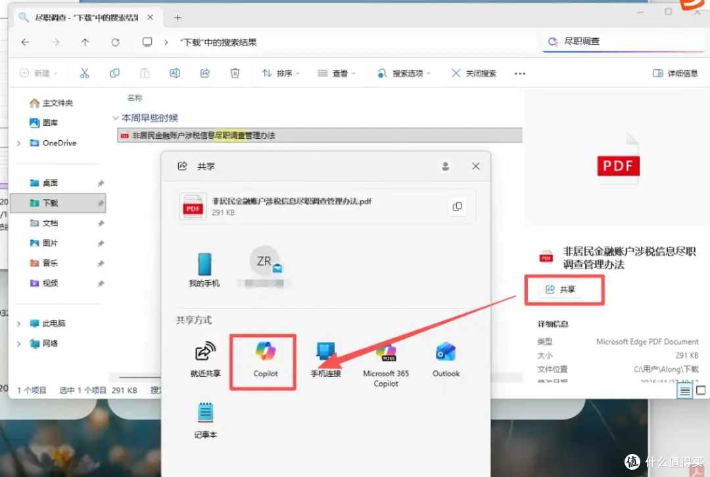Refresh the search results
Viewport: 710px width, 477px height.
pos(116,42)
